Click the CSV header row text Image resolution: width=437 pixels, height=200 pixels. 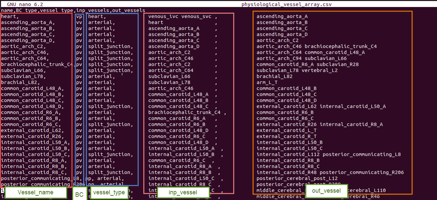pos(72,10)
